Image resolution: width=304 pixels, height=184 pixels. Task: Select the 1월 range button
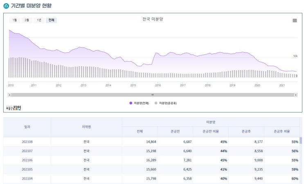pyautogui.click(x=15, y=20)
